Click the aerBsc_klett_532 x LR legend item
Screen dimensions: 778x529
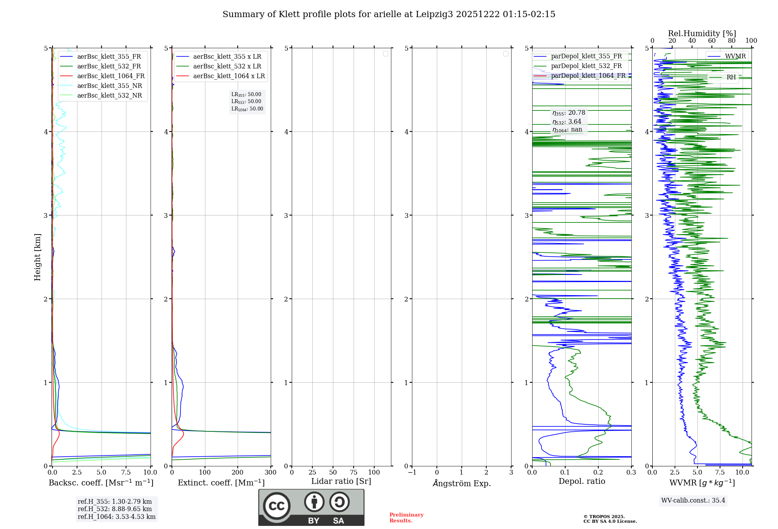[227, 67]
